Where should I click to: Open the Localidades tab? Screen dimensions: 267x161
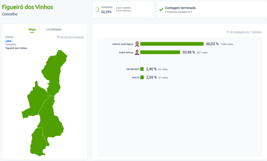point(54,30)
